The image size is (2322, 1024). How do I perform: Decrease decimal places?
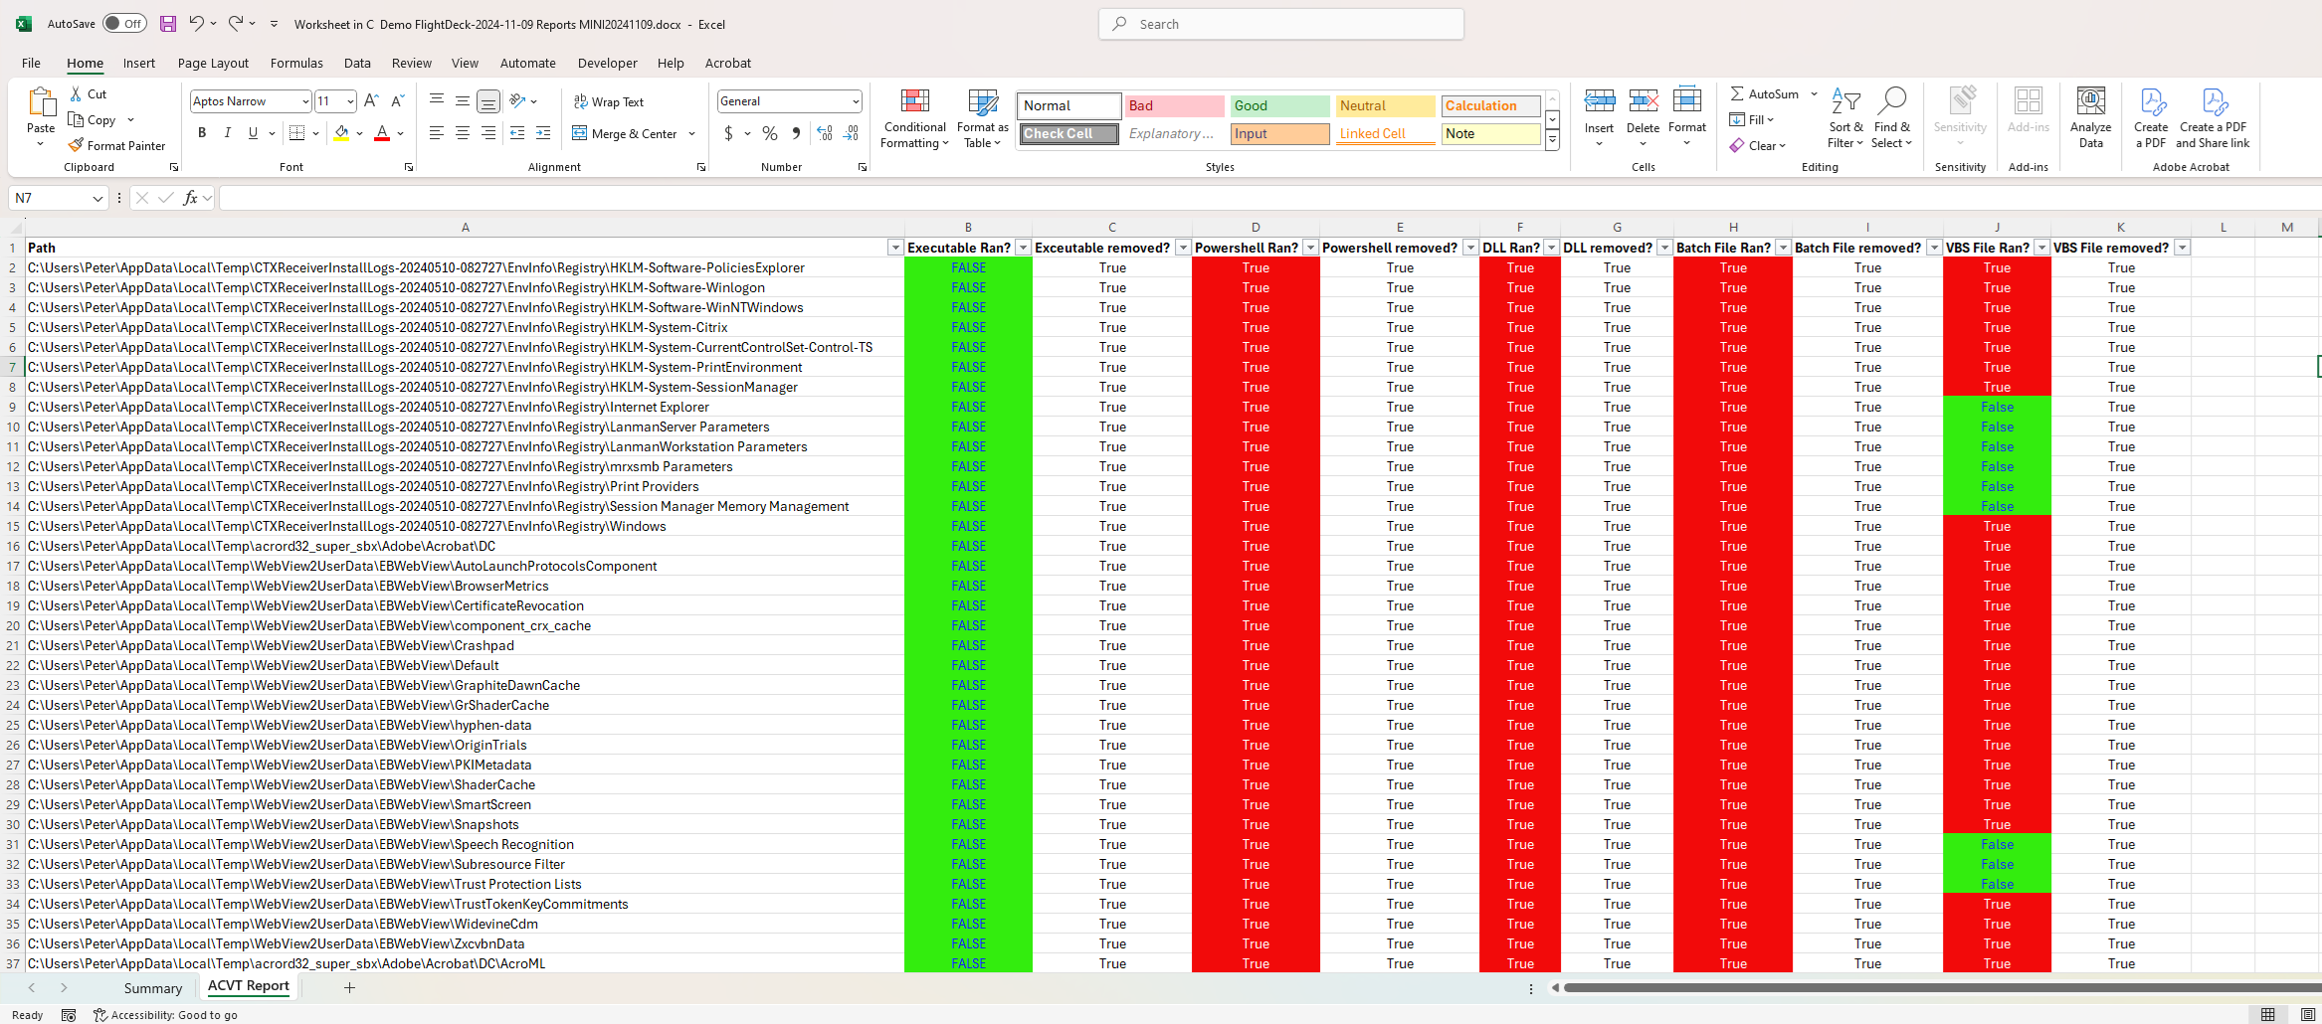click(x=851, y=133)
